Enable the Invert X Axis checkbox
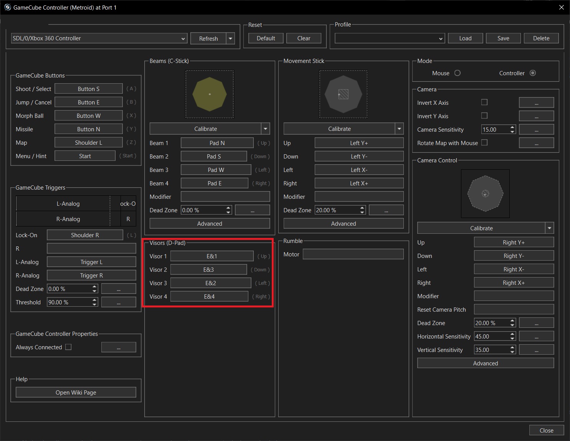This screenshot has width=570, height=441. click(484, 102)
